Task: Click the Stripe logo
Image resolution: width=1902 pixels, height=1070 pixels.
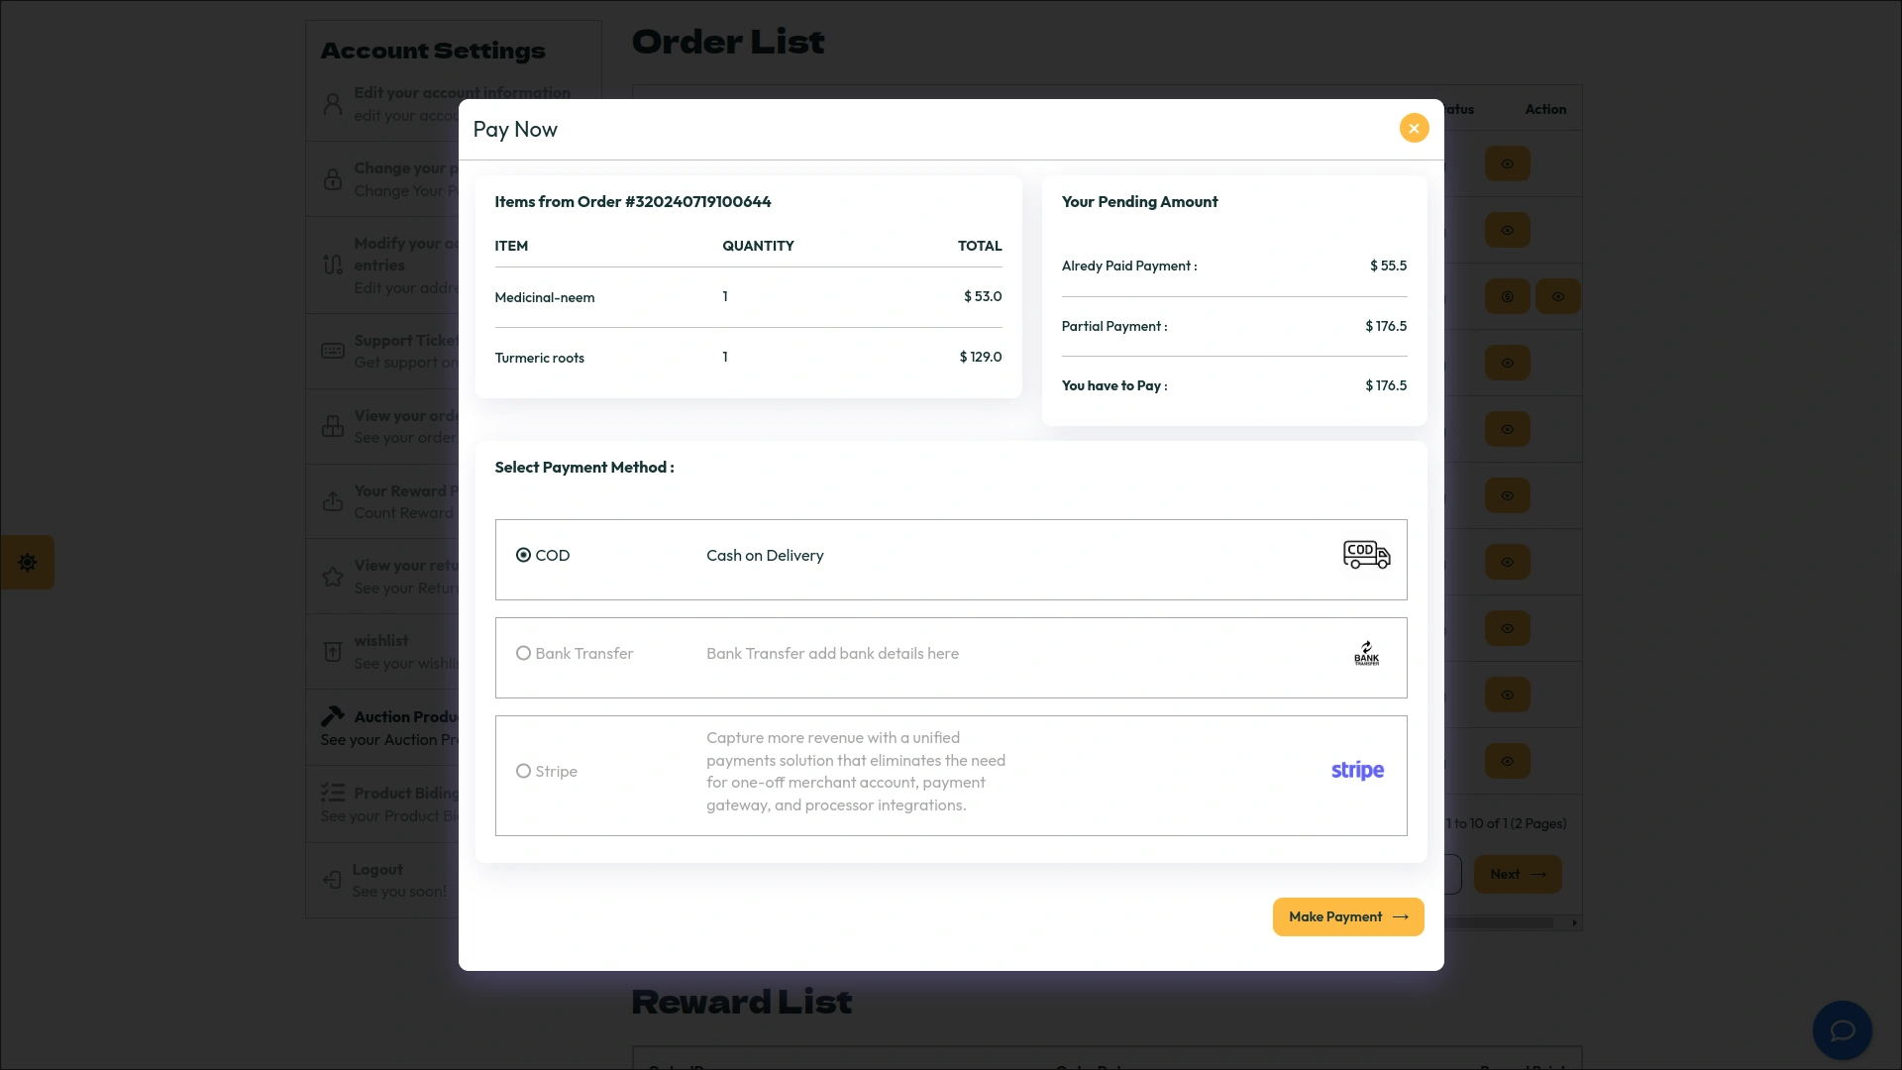Action: point(1357,771)
